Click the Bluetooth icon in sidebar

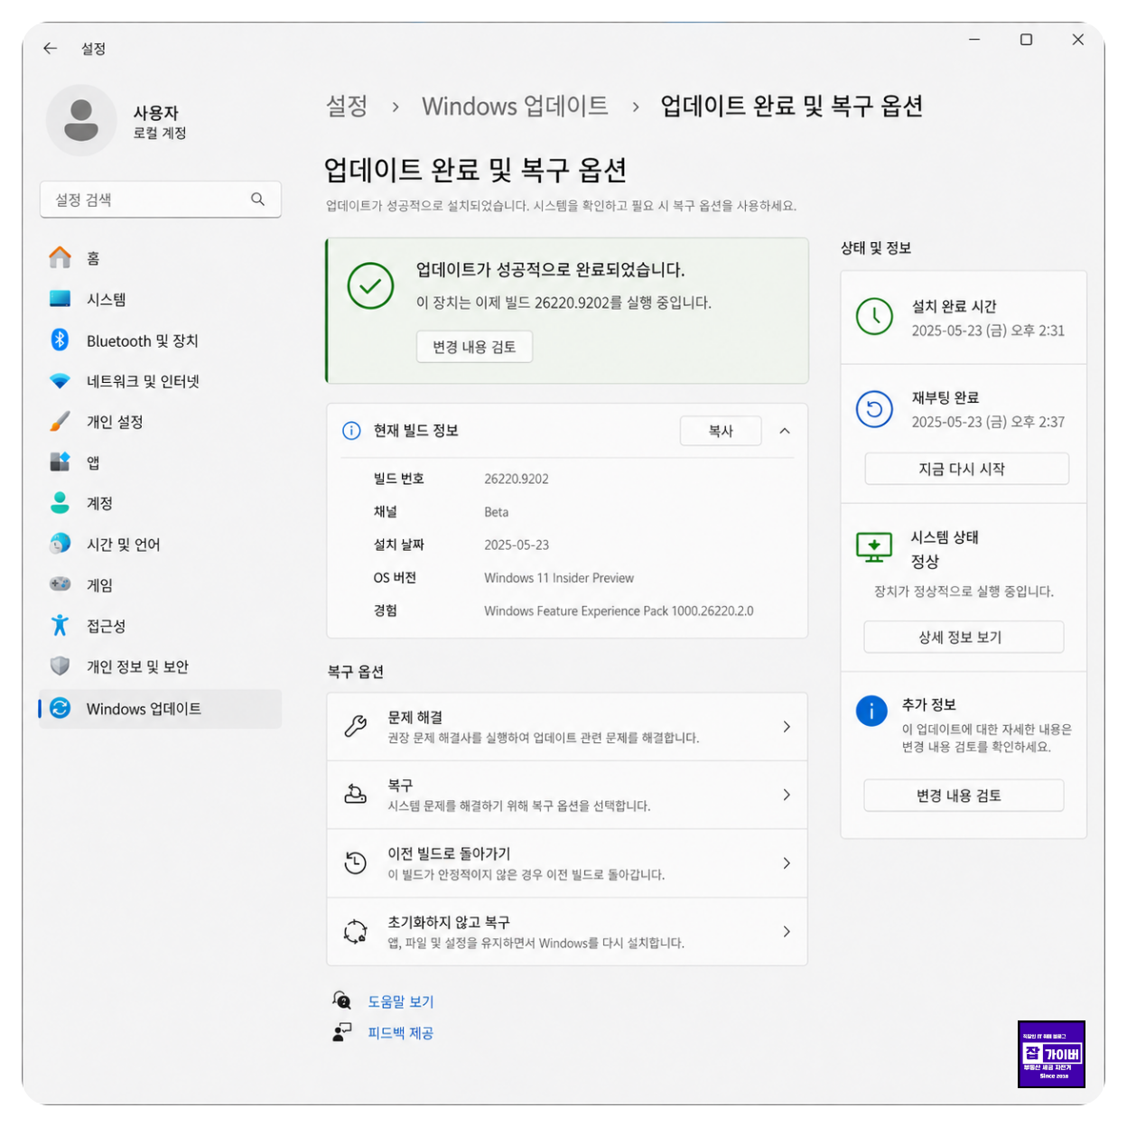pos(60,340)
